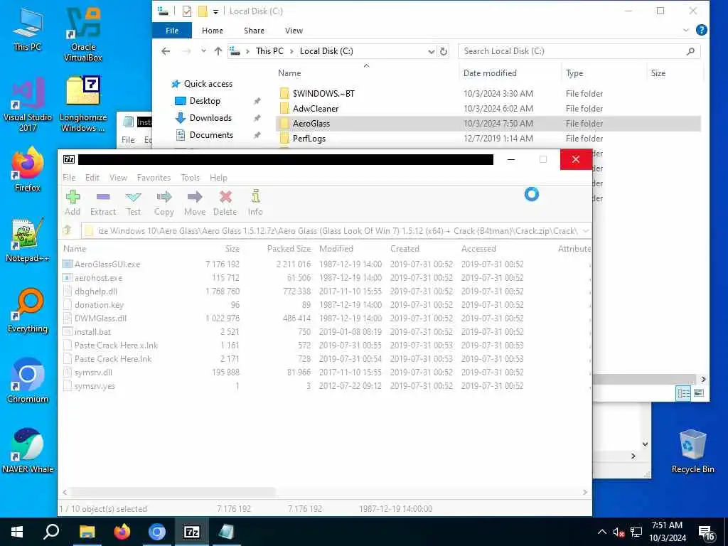Open the notification center icon
This screenshot has height=546, width=728.
click(706, 532)
